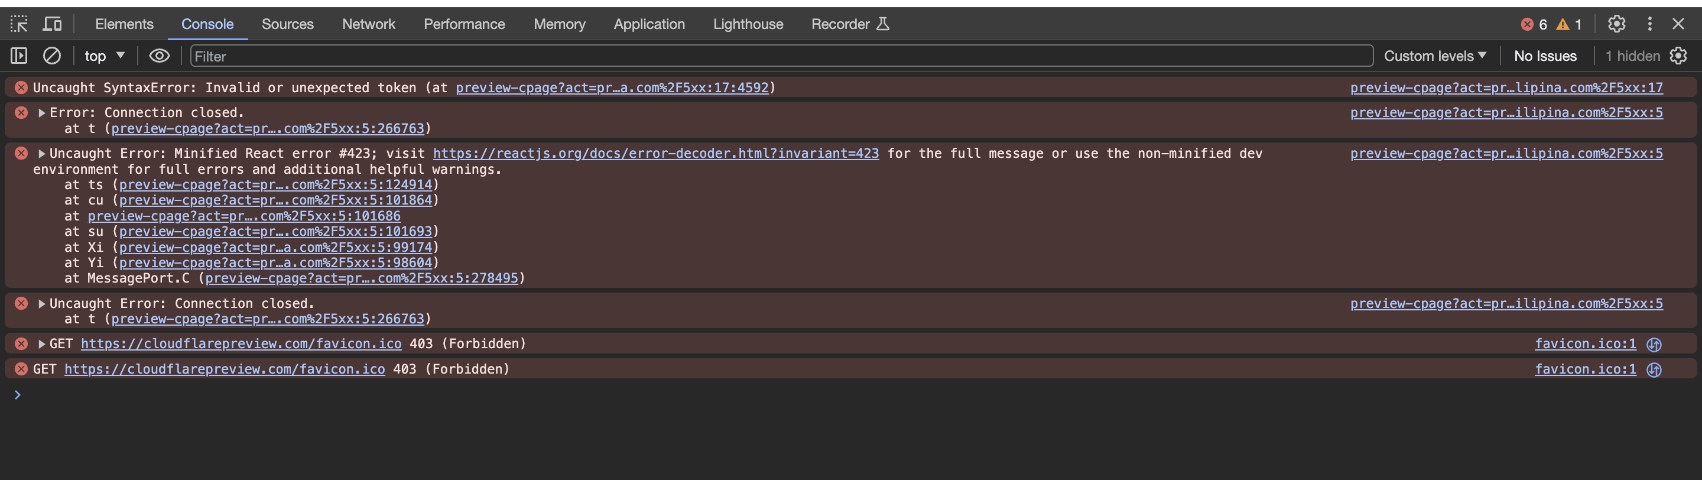The width and height of the screenshot is (1702, 480).
Task: Open the Custom levels dropdown
Action: pos(1434,56)
